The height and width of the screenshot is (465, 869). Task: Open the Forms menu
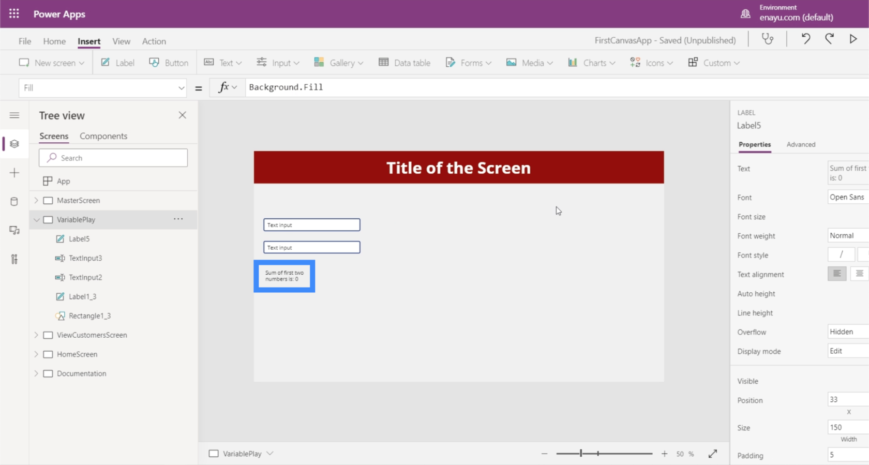pyautogui.click(x=468, y=63)
